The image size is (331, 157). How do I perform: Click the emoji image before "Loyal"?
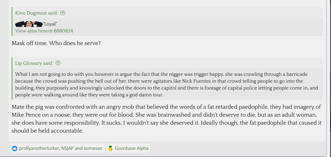coord(29,24)
